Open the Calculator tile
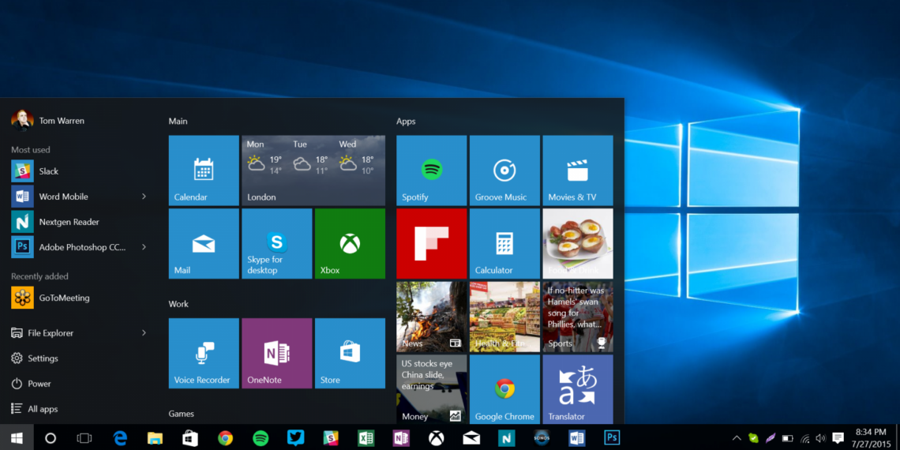This screenshot has width=900, height=450. click(504, 243)
